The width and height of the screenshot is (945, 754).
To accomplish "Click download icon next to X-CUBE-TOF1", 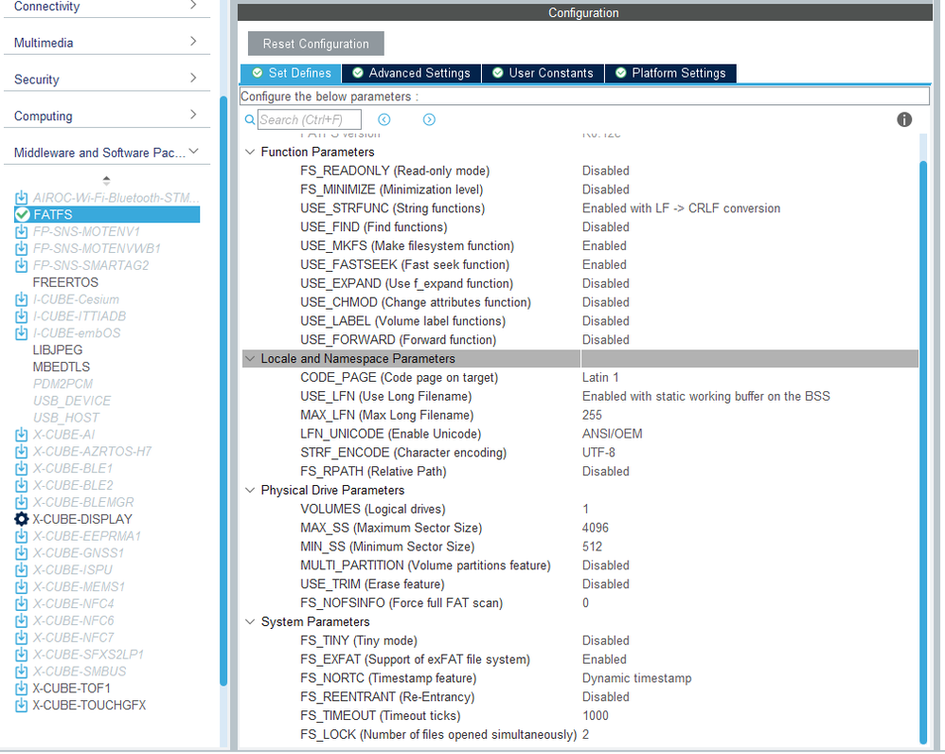I will coord(21,689).
